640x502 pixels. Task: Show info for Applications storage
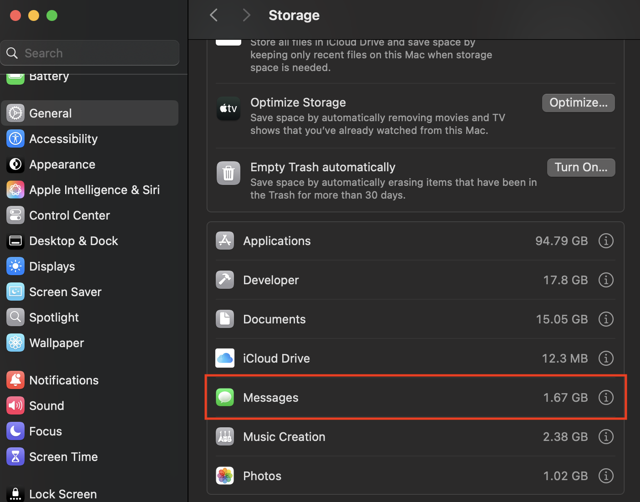point(606,241)
